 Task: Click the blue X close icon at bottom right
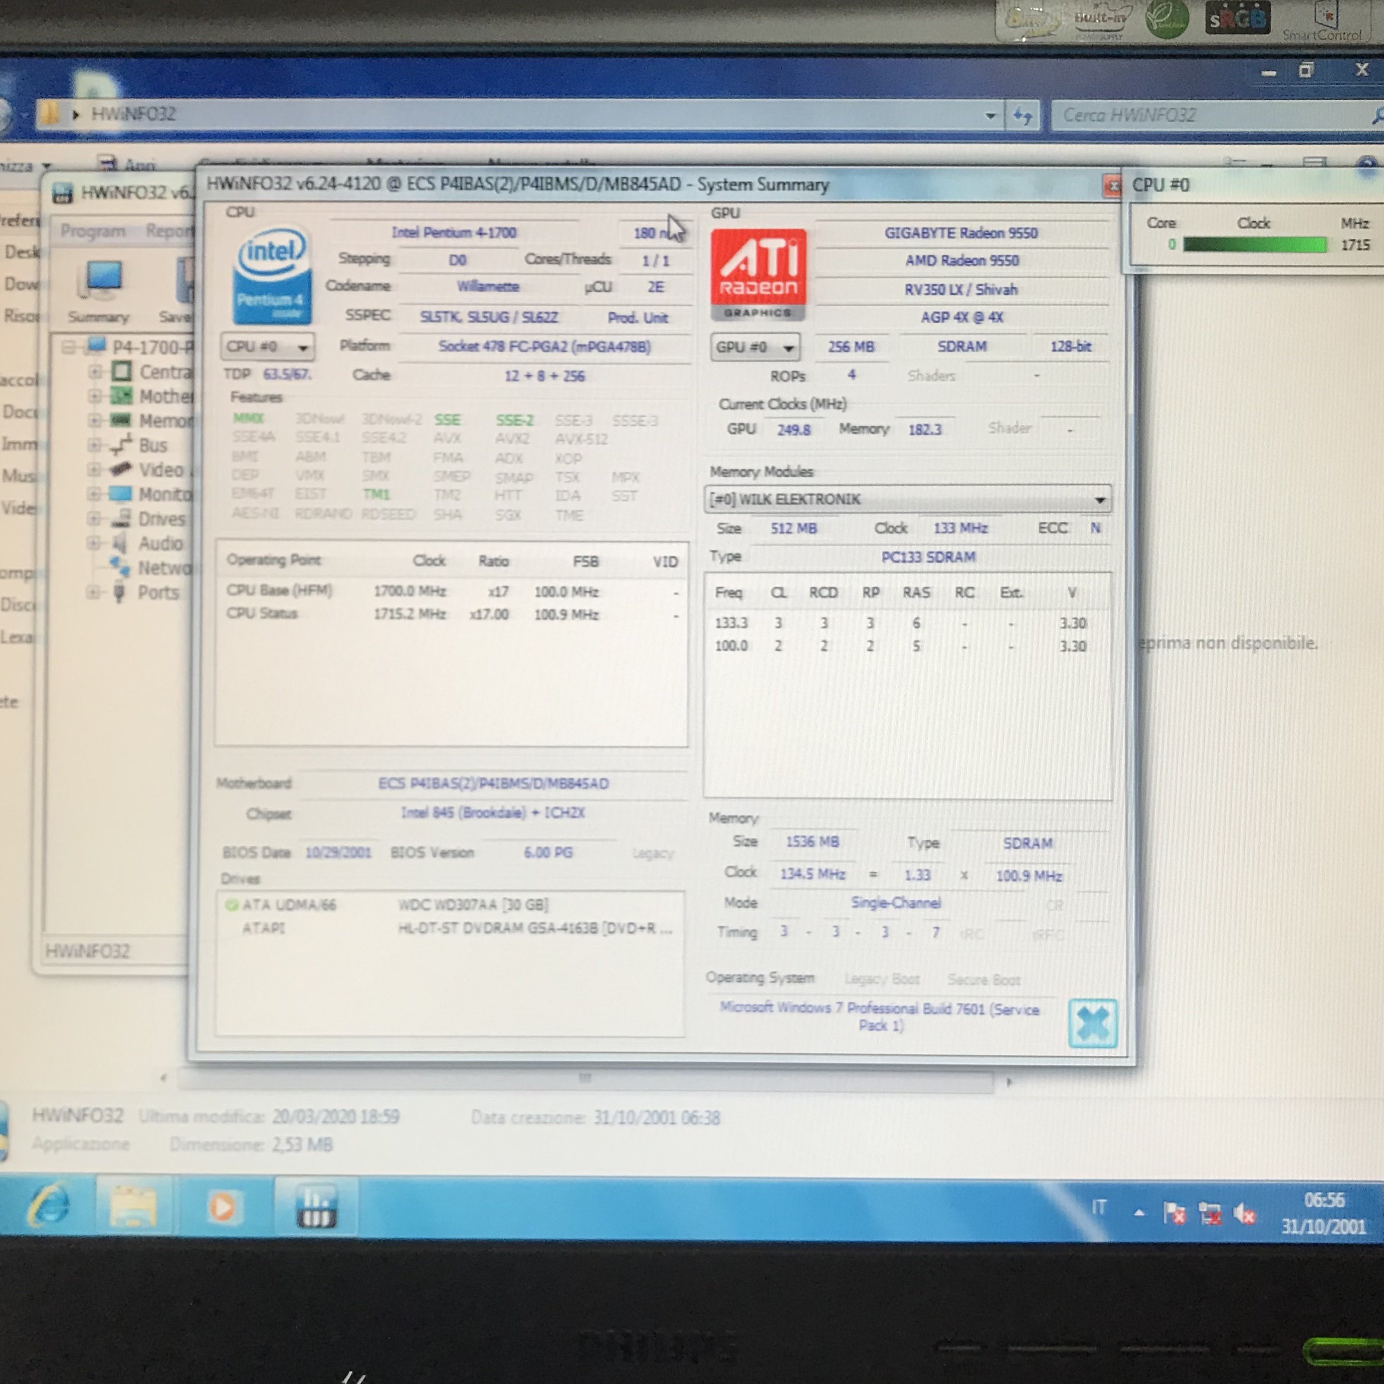[1092, 1023]
